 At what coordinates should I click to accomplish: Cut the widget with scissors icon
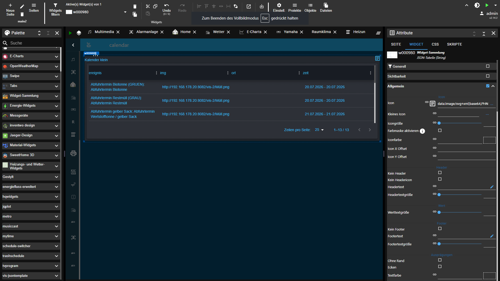point(148,6)
